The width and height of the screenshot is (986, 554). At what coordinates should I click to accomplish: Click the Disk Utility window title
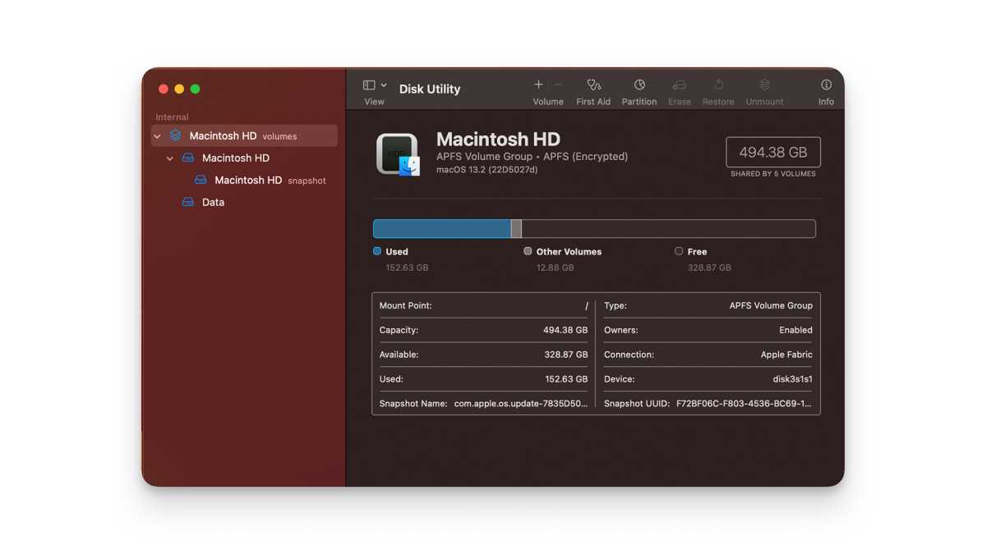(x=430, y=89)
